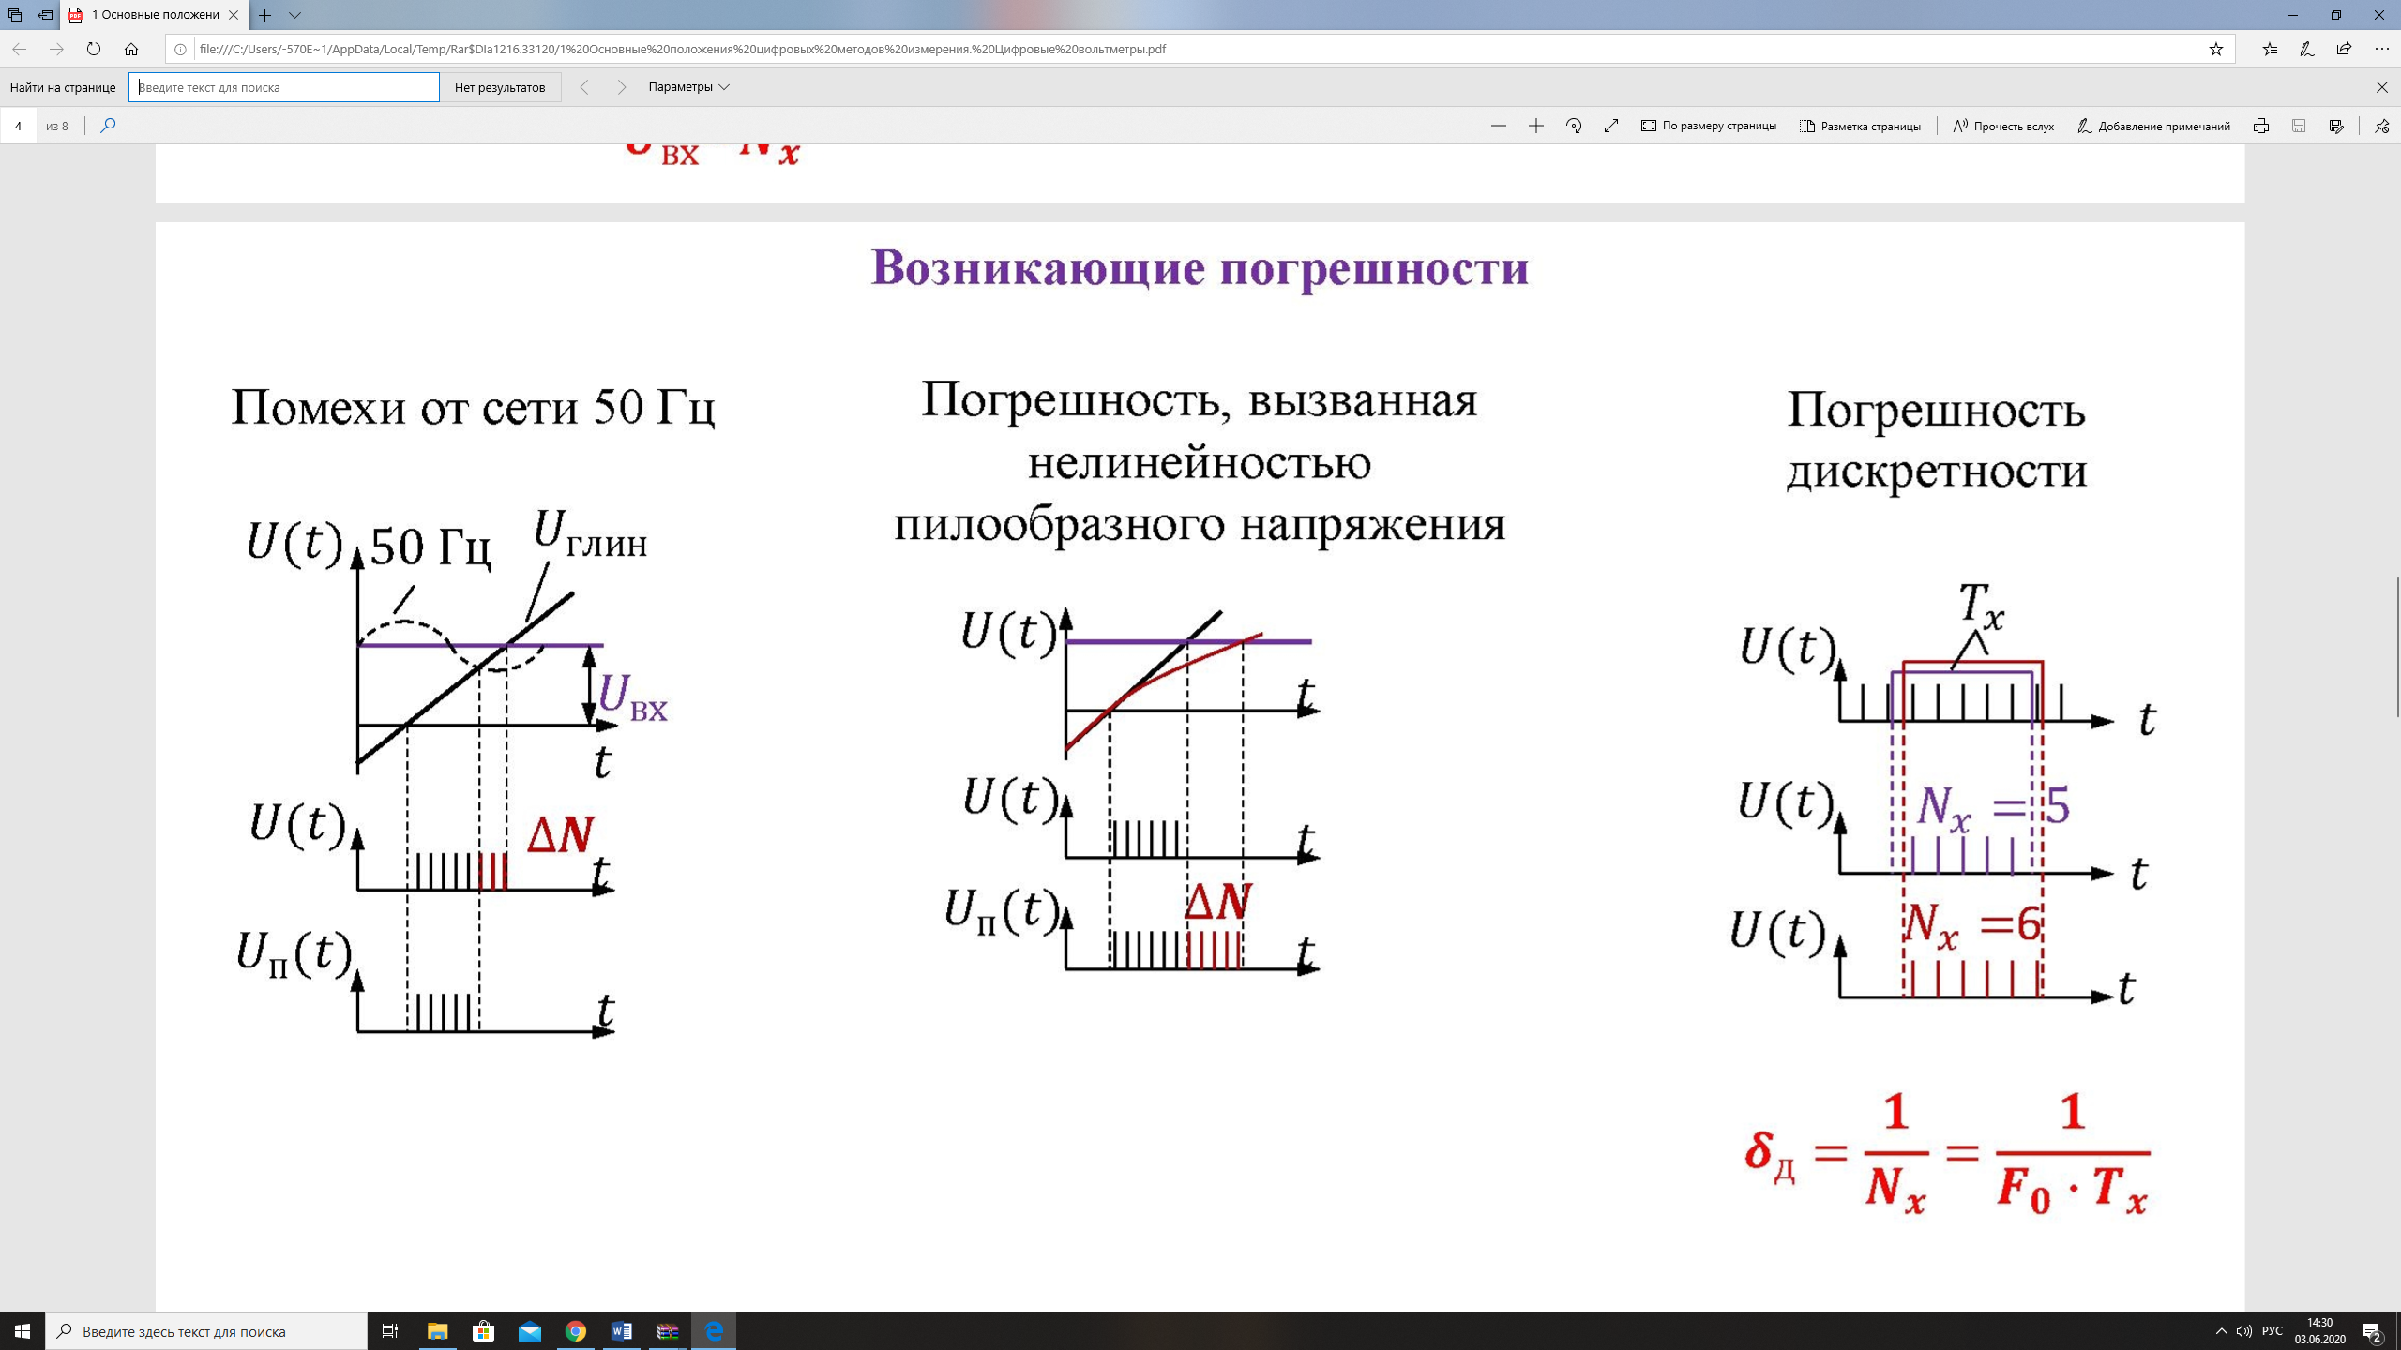Zoom out with the minus icon
This screenshot has width=2401, height=1350.
(1499, 126)
